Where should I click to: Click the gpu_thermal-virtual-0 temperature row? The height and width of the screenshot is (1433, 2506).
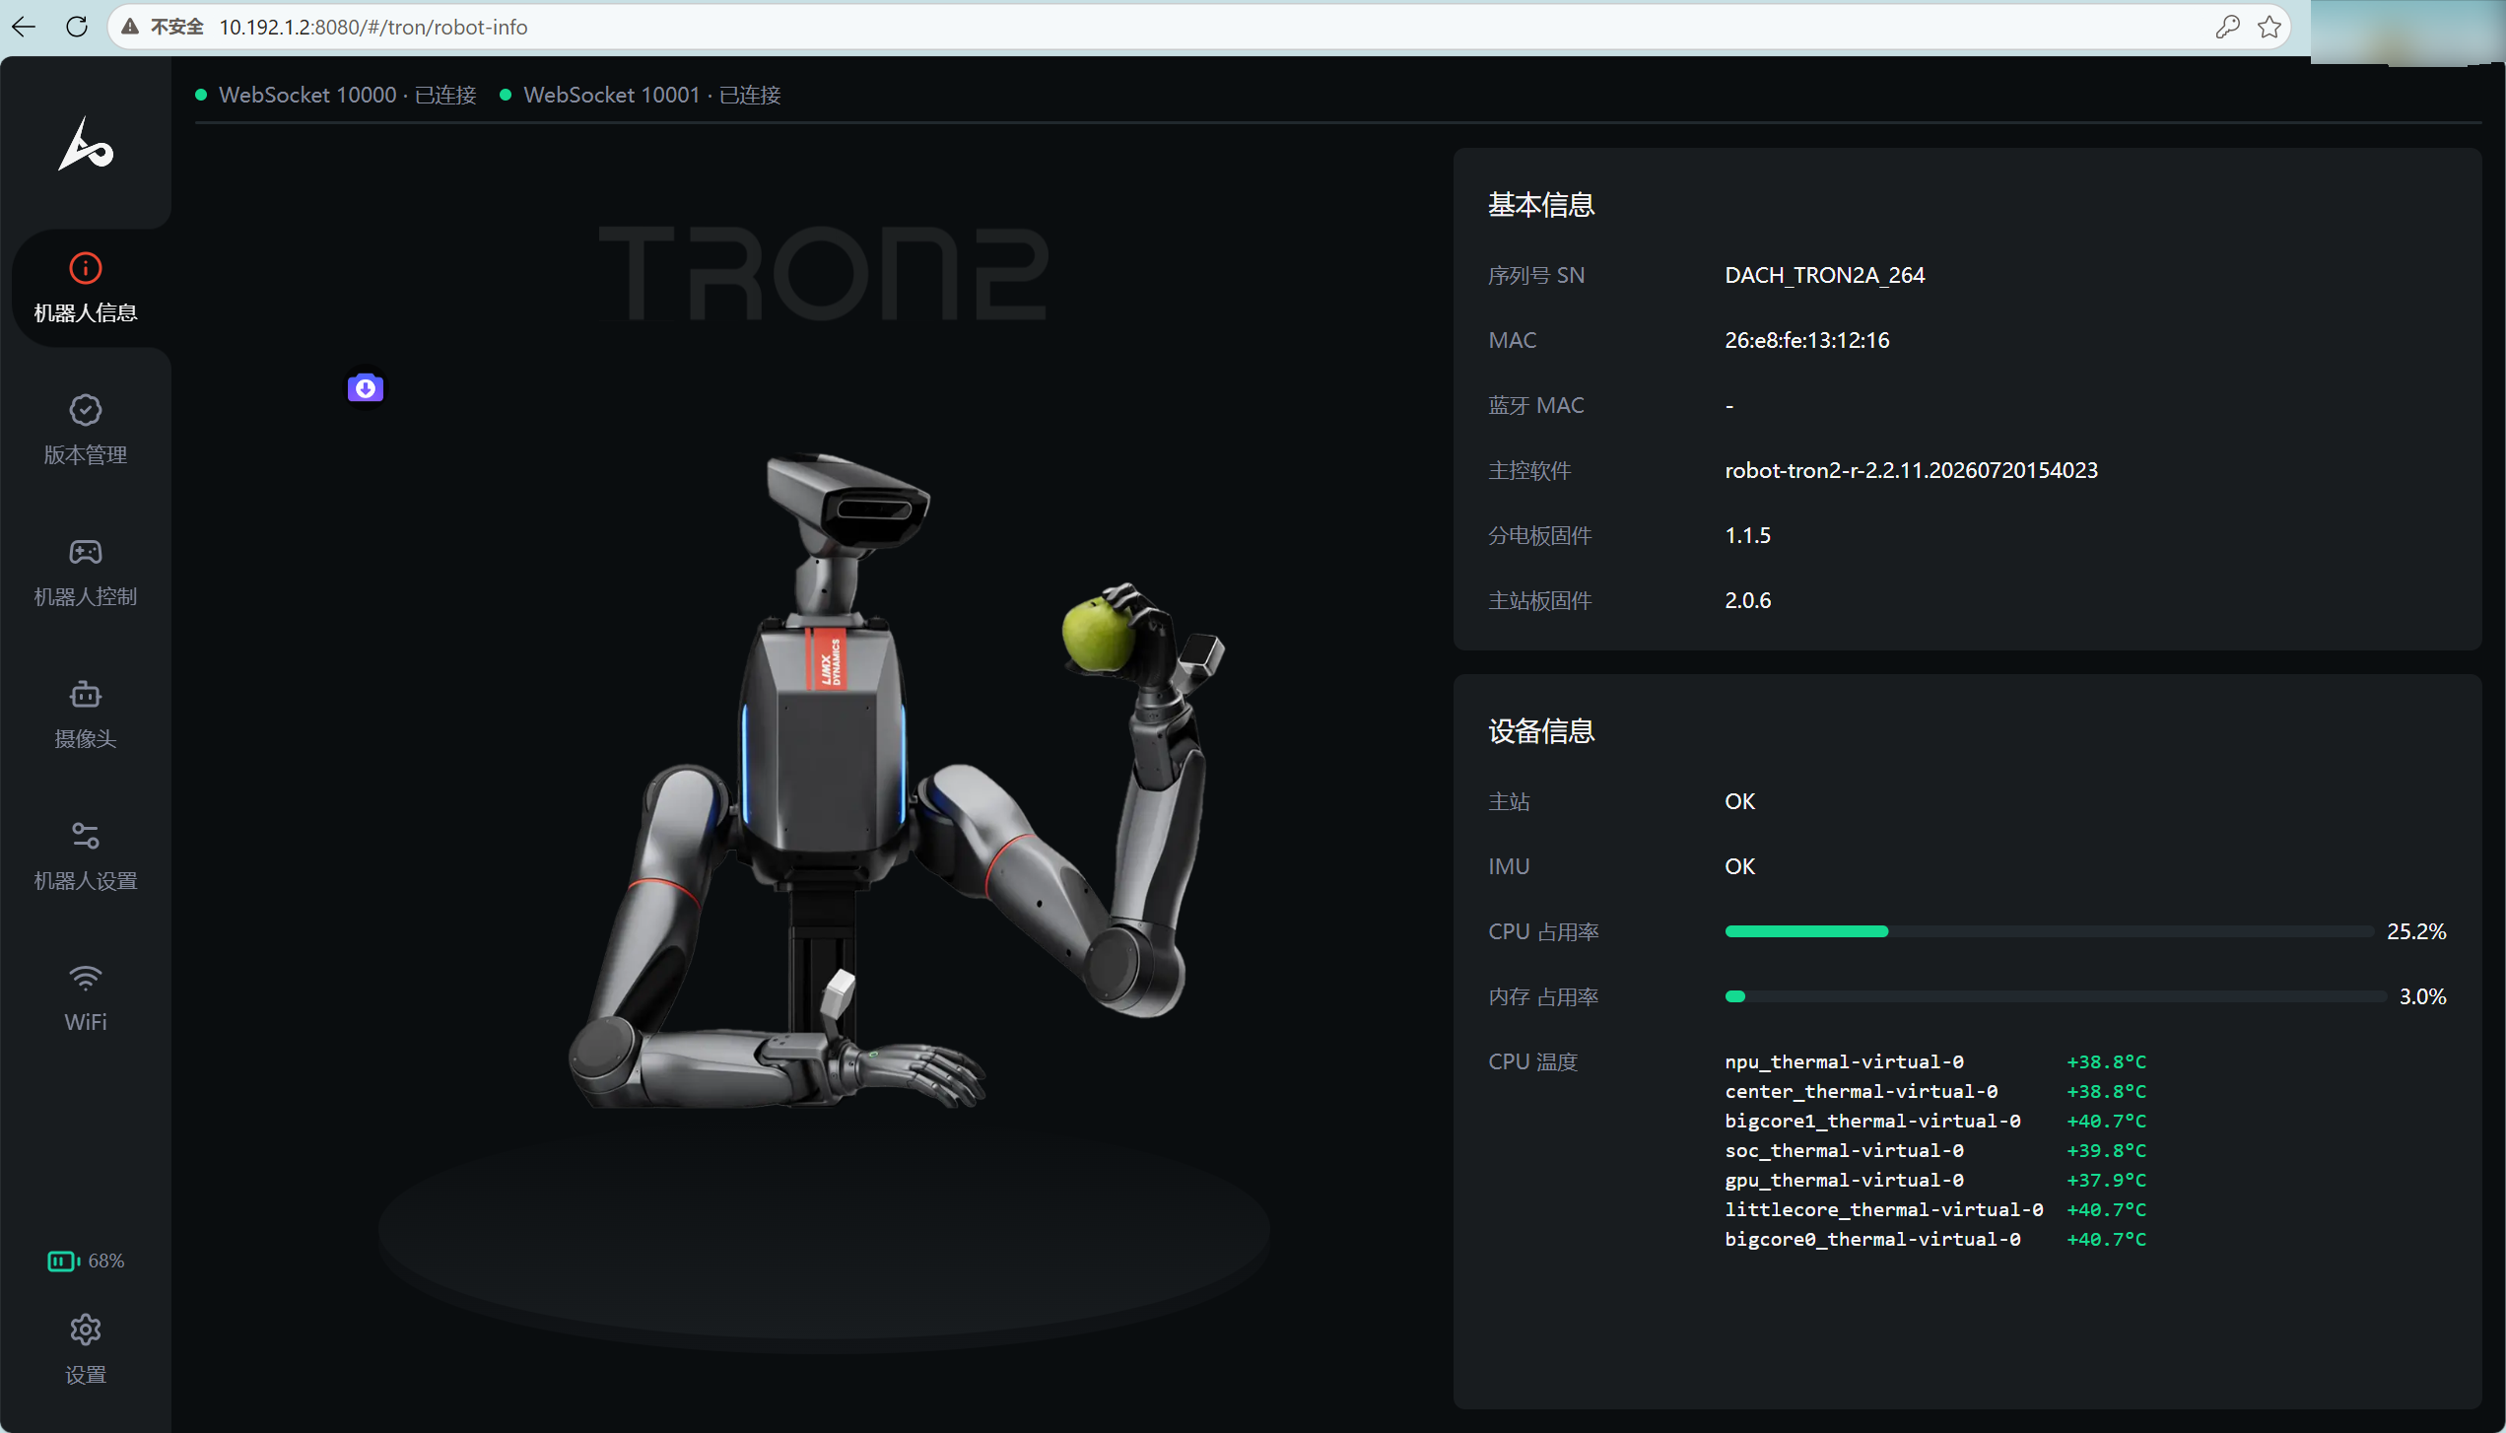(1935, 1180)
